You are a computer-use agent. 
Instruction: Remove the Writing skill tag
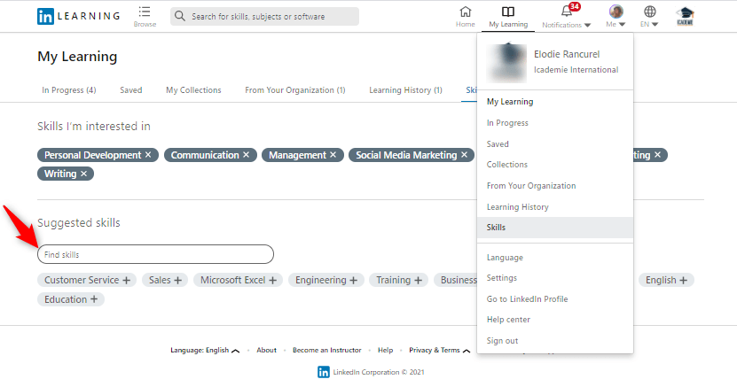click(83, 174)
